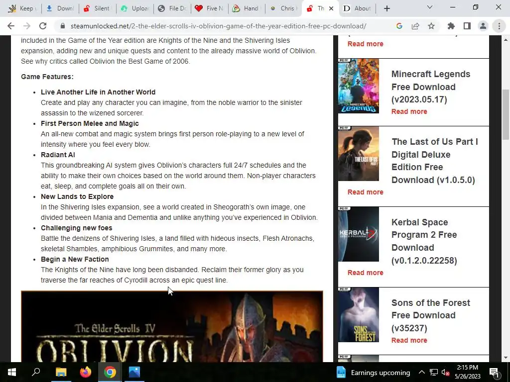The height and width of the screenshot is (382, 510).
Task: Close the active Elder Scrolls tab
Action: 331,8
